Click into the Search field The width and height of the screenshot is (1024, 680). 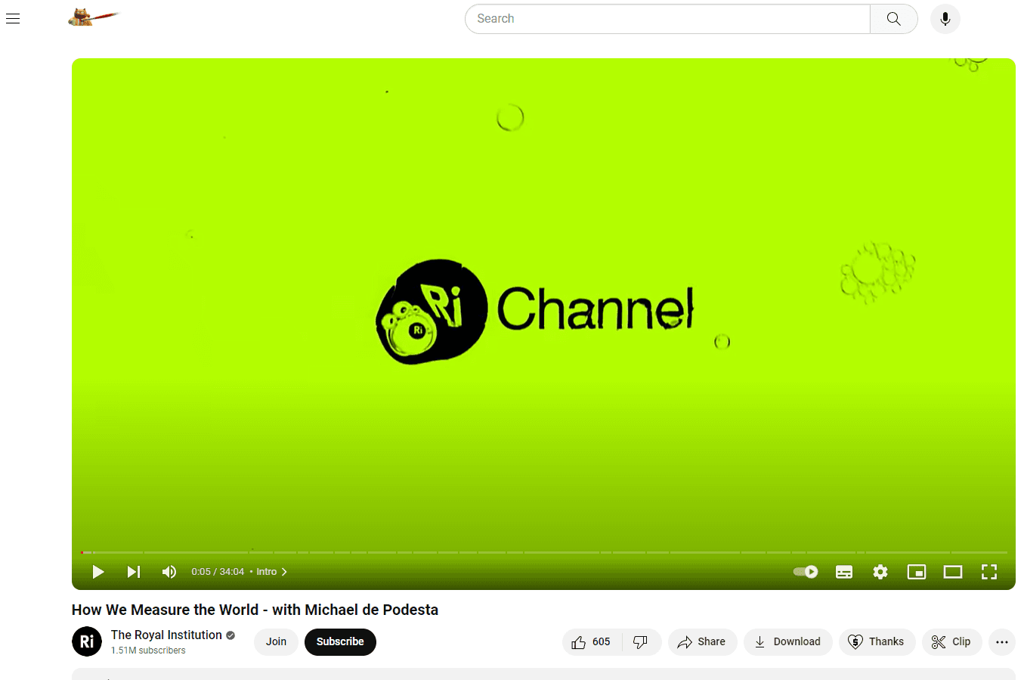coord(667,19)
